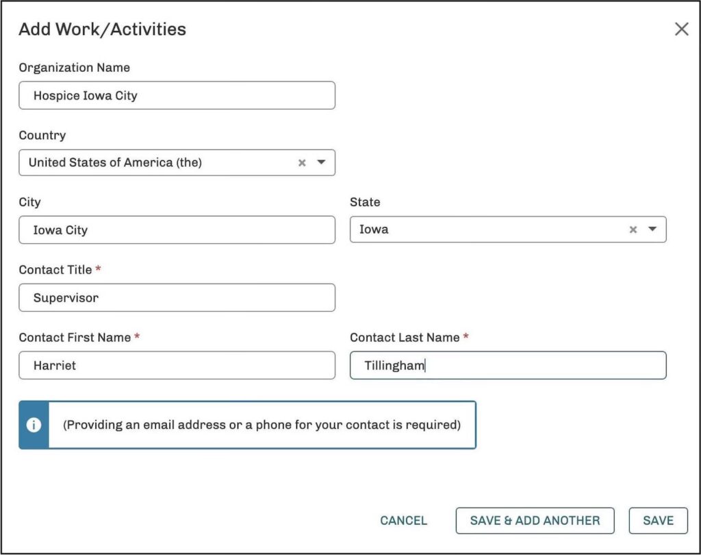Click the Contact Last Name label
The width and height of the screenshot is (701, 555).
click(405, 337)
